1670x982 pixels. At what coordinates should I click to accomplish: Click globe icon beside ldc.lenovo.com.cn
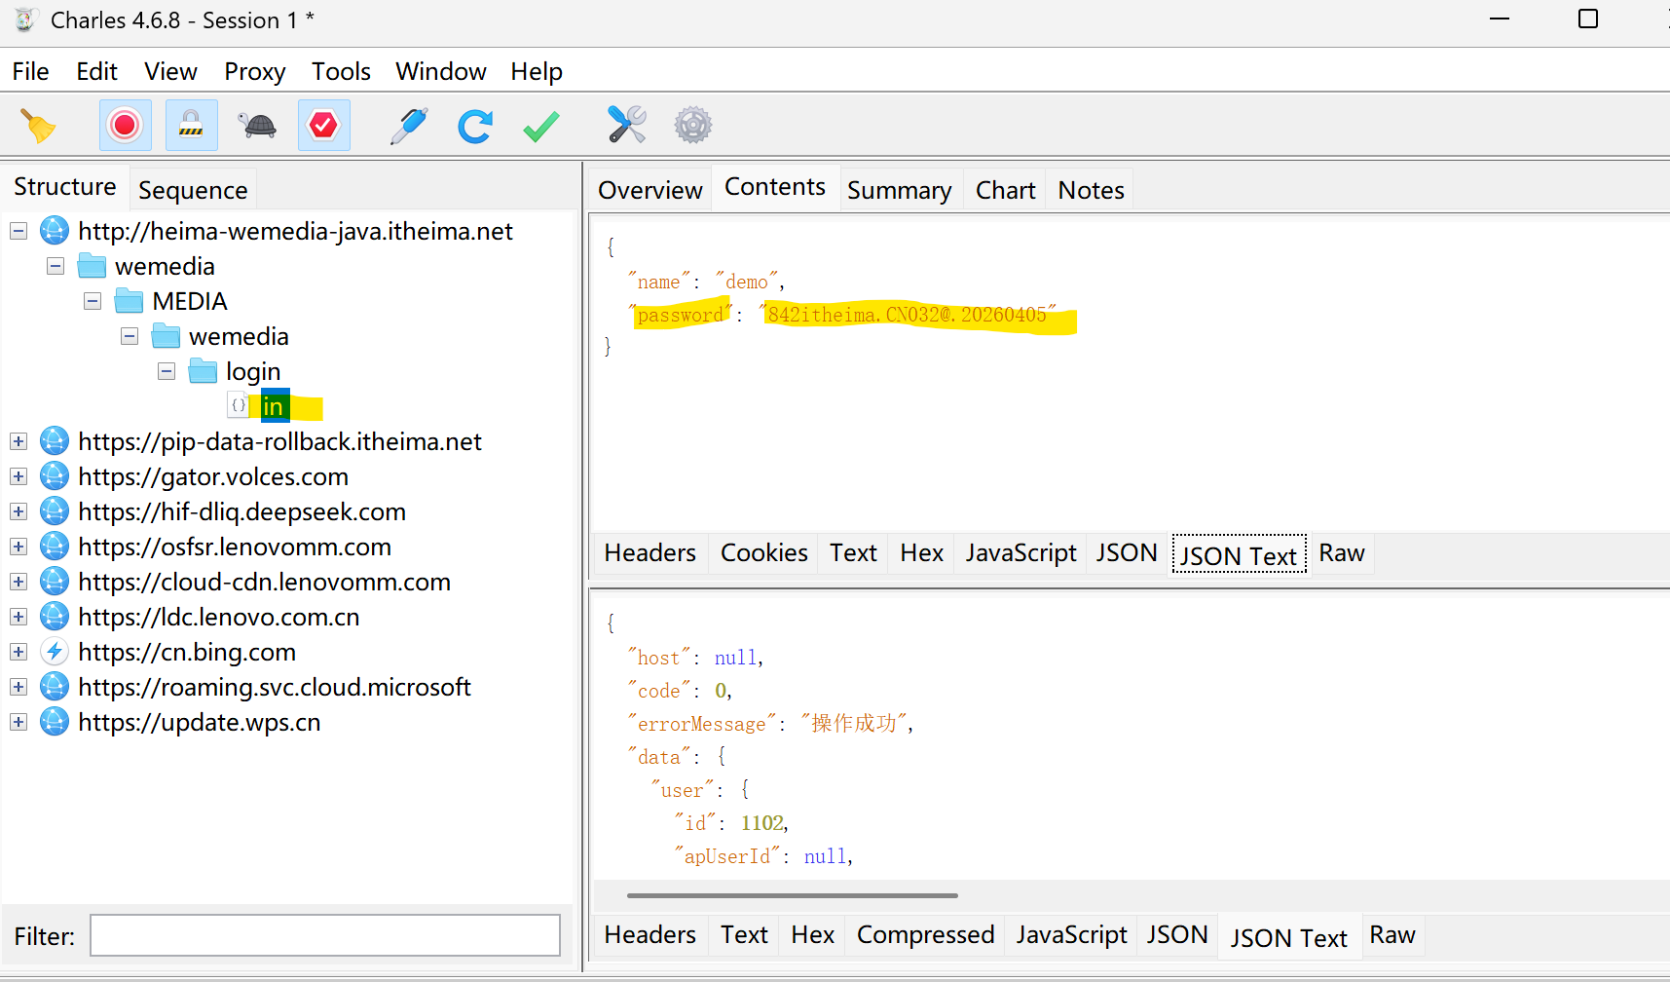click(55, 617)
